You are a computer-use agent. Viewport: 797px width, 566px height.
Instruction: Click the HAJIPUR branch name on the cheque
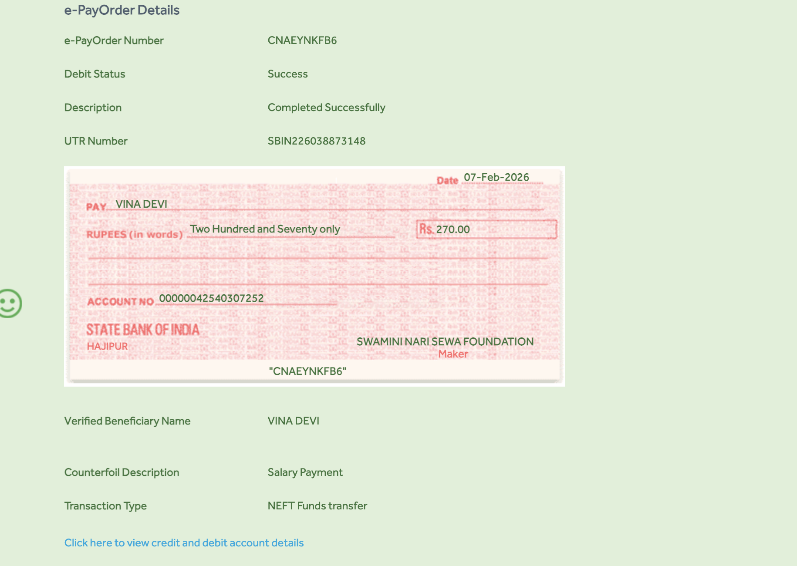pos(107,347)
